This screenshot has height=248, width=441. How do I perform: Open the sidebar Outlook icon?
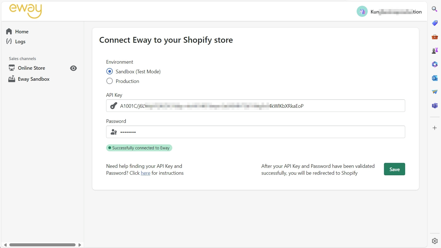tap(435, 78)
